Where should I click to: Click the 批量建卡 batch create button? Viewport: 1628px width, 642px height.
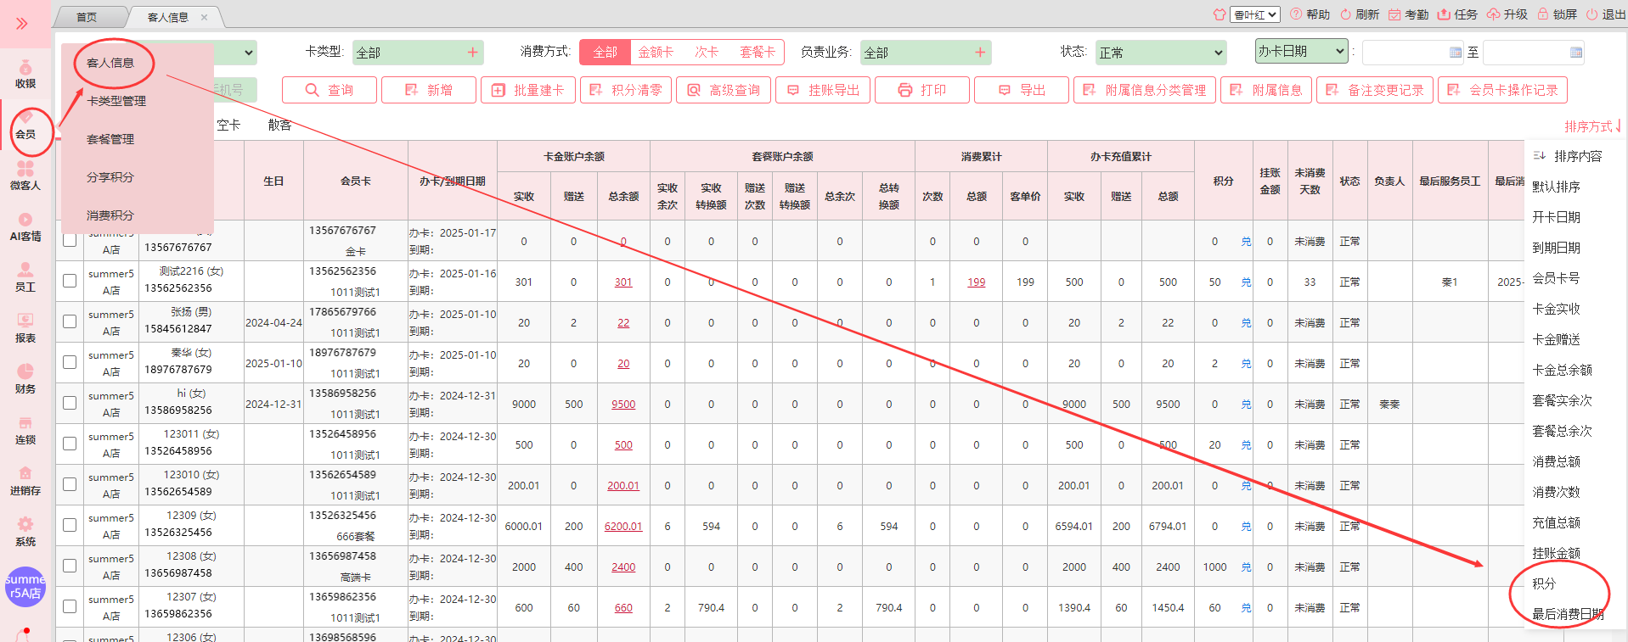click(x=528, y=90)
